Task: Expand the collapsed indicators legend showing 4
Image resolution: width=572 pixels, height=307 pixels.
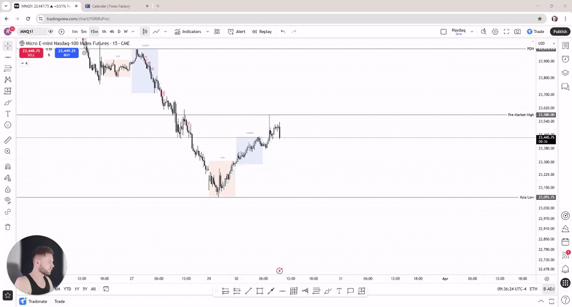Action: 24,64
